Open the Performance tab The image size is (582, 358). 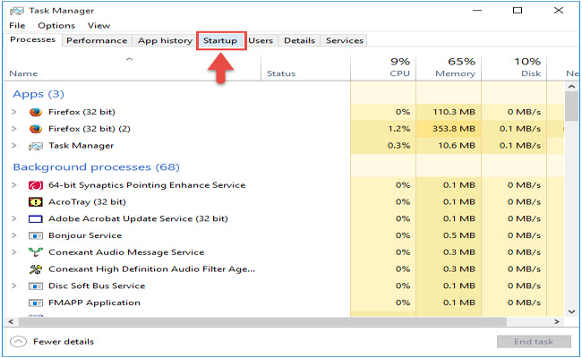coord(97,40)
